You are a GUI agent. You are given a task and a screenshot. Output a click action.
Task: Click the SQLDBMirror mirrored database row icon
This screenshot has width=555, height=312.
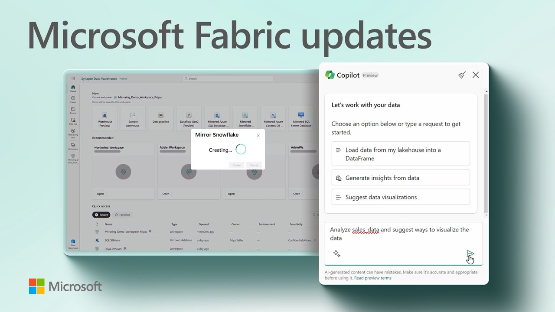click(97, 240)
